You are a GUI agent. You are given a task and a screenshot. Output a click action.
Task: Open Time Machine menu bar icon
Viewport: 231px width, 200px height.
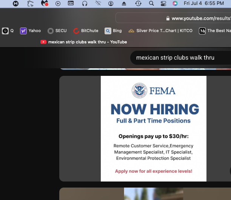tap(138, 3)
